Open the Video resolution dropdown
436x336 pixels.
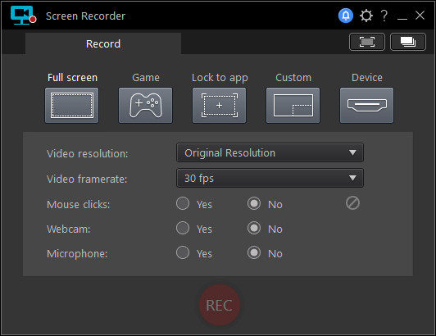point(270,152)
